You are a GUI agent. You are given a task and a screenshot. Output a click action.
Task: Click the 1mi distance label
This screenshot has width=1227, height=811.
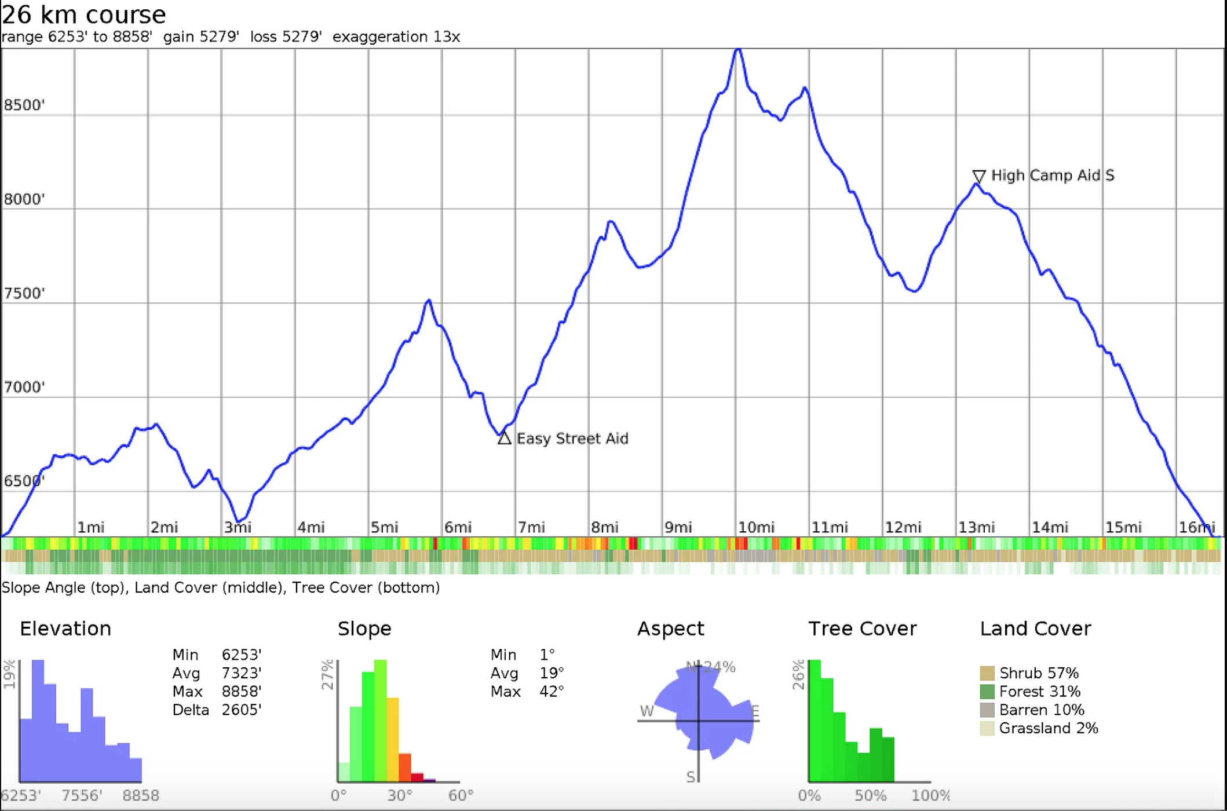pyautogui.click(x=91, y=528)
